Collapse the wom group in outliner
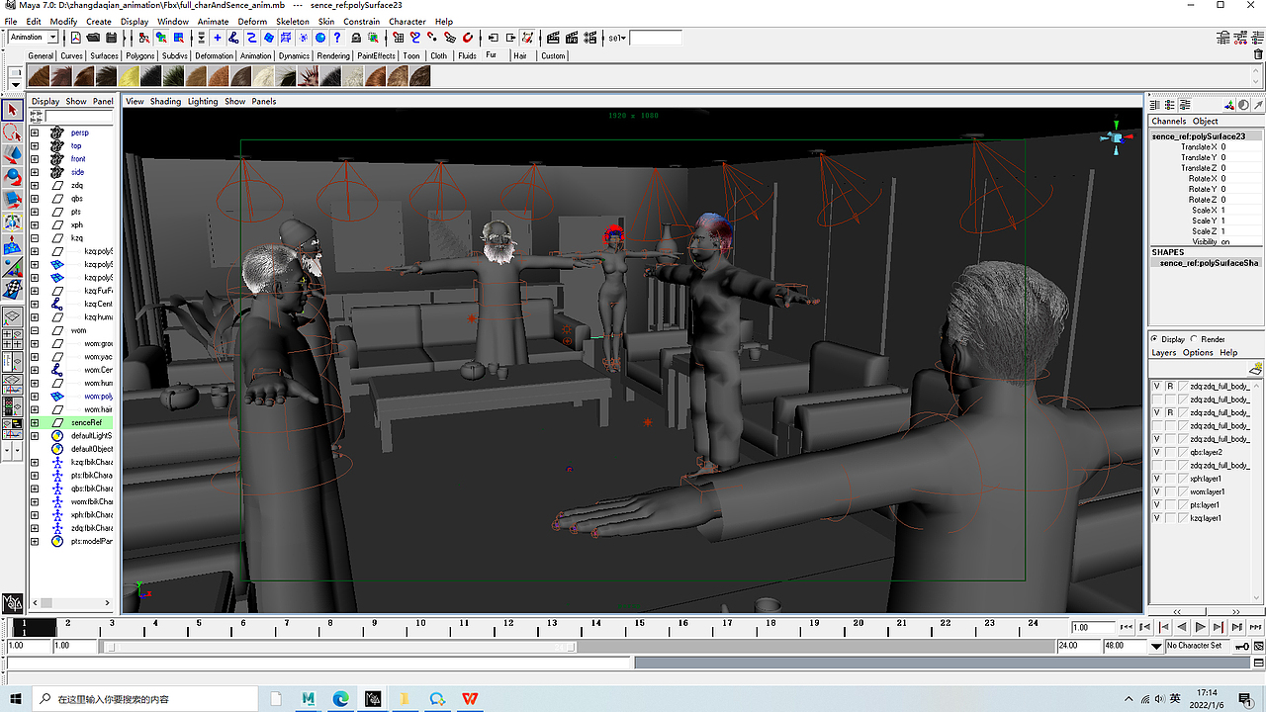This screenshot has width=1266, height=712. 35,330
